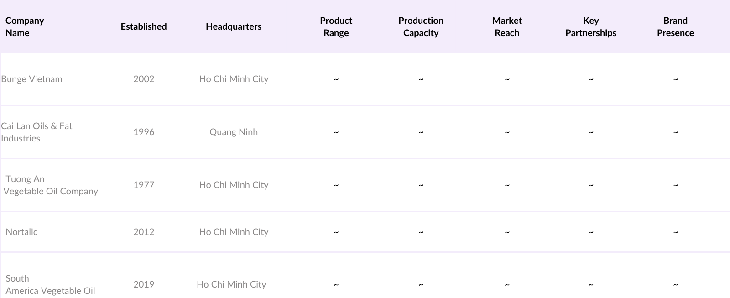Click the 2019 established year cell
Image resolution: width=730 pixels, height=298 pixels.
[144, 284]
